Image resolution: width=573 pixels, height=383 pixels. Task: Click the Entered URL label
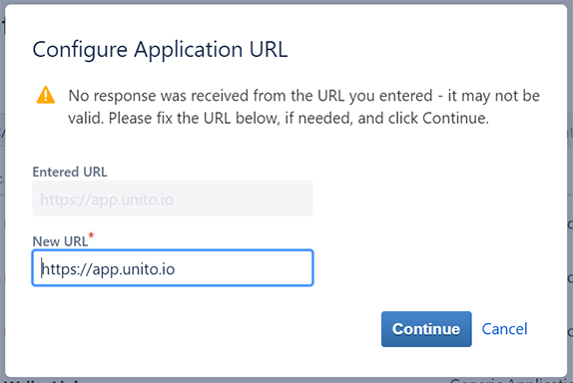click(x=70, y=172)
